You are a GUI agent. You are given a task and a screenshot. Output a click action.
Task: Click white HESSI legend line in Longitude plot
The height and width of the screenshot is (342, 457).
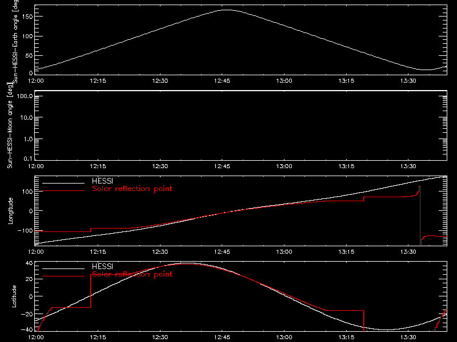click(x=63, y=183)
